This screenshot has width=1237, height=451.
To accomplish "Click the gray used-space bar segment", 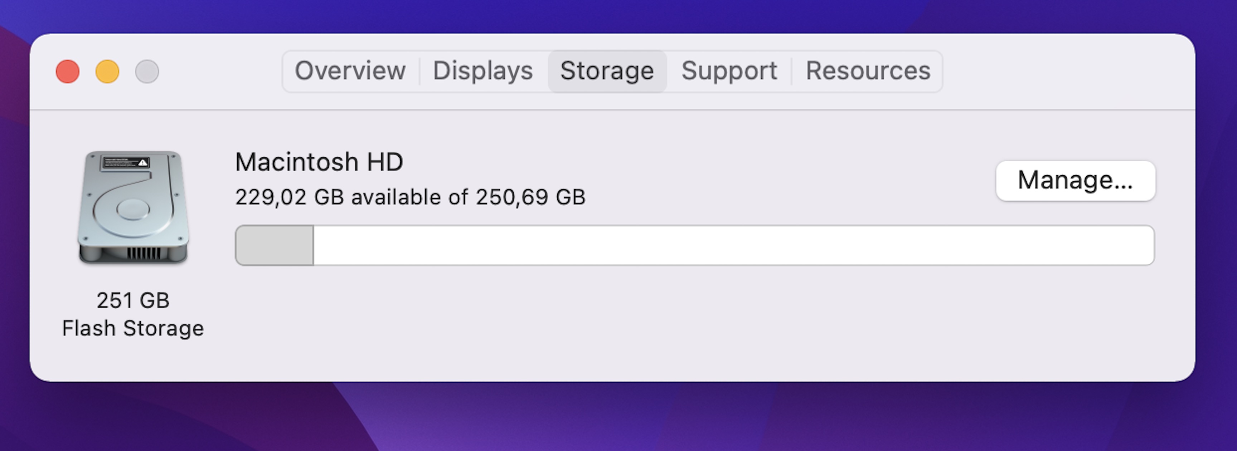I will pos(275,245).
